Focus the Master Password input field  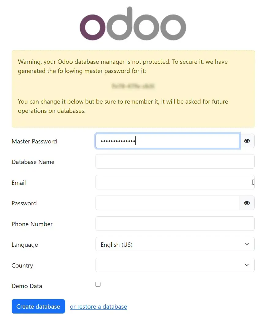[x=167, y=141]
